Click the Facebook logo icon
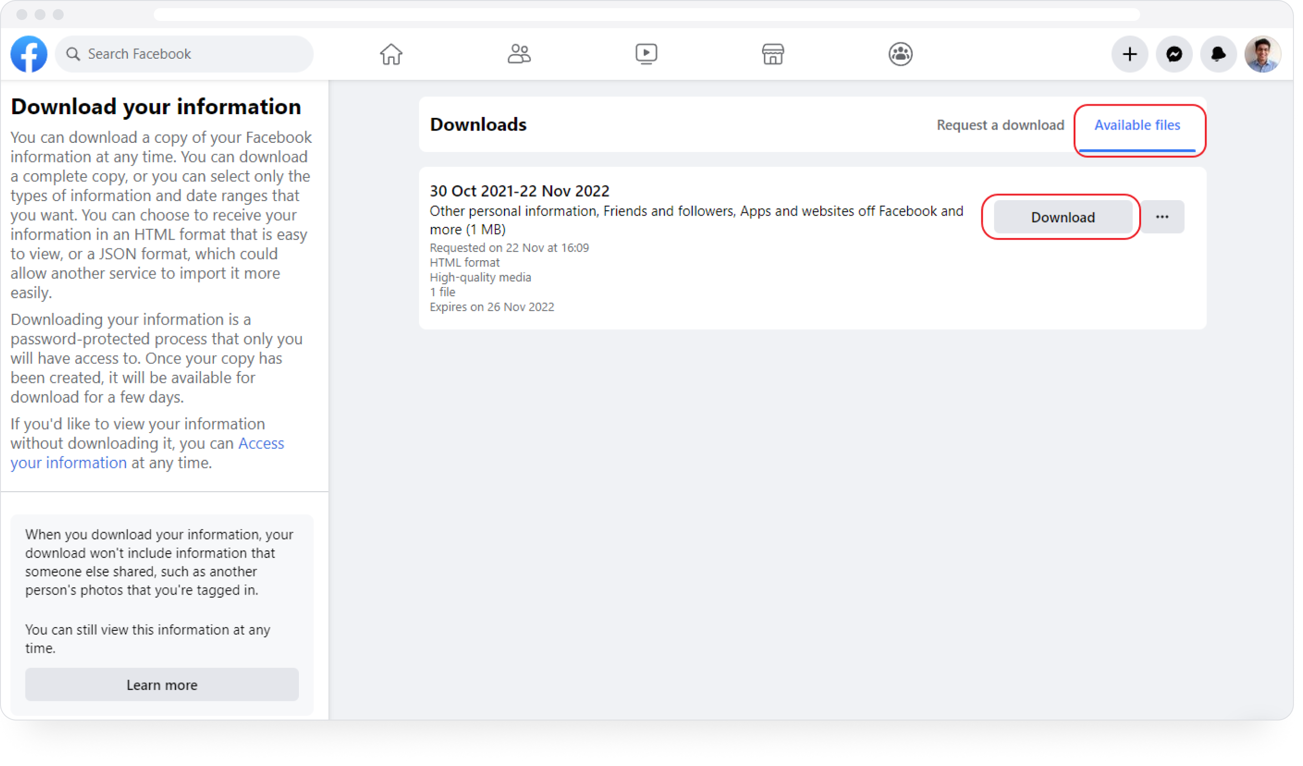The height and width of the screenshot is (766, 1303). (x=28, y=54)
